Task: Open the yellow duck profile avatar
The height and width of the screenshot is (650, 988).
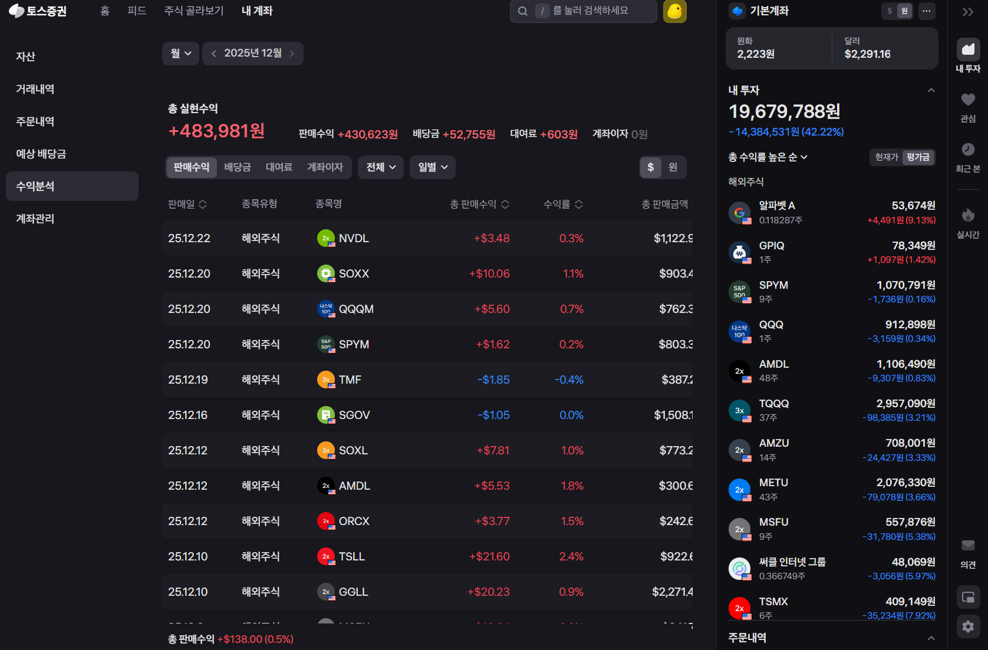Action: (674, 11)
